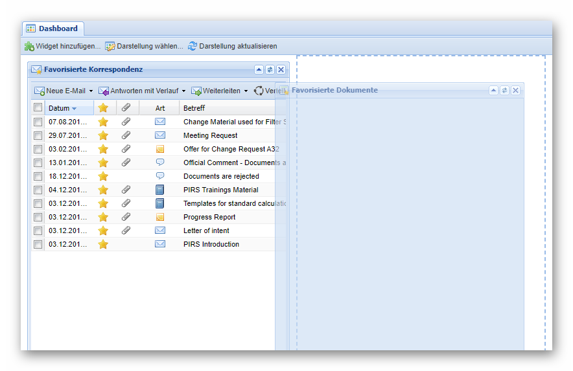Click Favorisierte Dokumente widget title

click(x=334, y=90)
